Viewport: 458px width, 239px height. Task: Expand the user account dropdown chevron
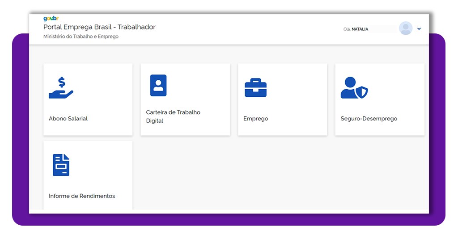[x=419, y=29]
